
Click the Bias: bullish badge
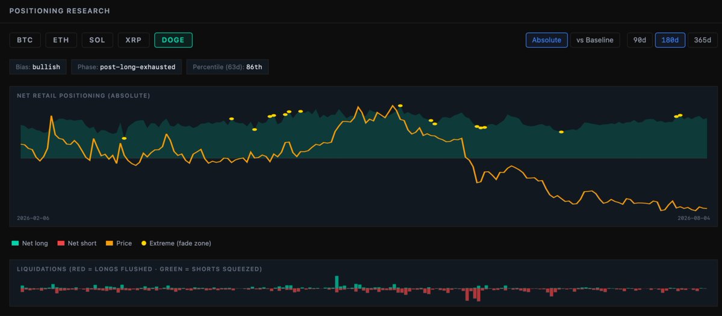tap(38, 67)
